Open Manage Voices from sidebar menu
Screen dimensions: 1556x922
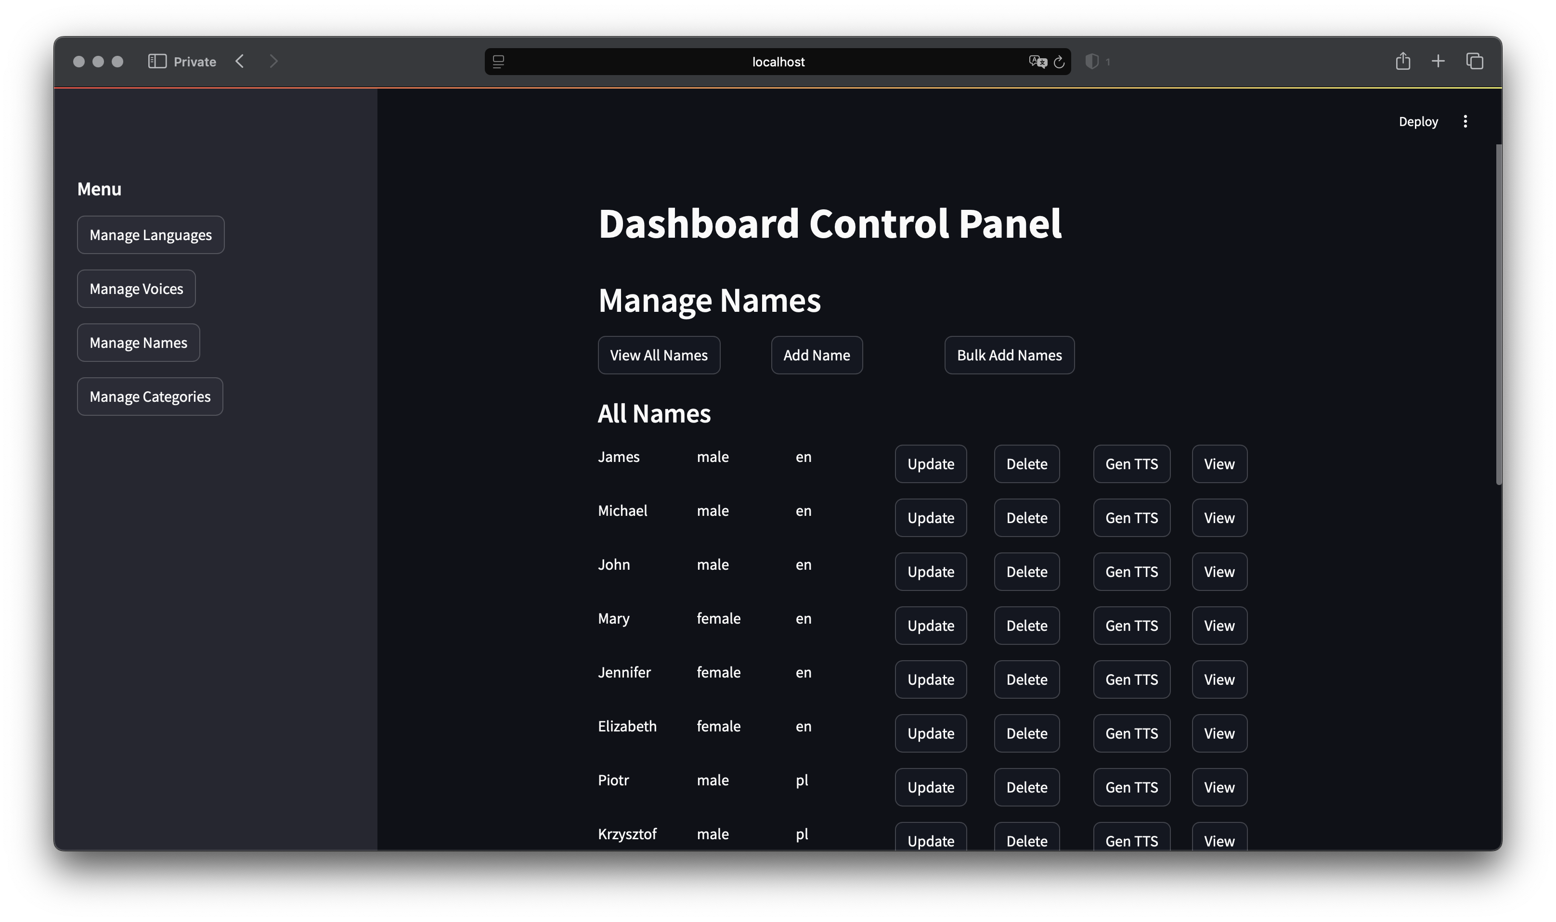(136, 289)
